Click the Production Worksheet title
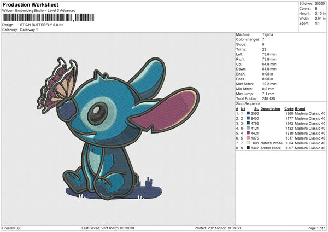 pyautogui.click(x=30, y=4)
